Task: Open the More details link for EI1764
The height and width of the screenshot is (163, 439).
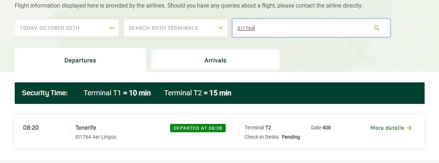Action: tap(391, 128)
